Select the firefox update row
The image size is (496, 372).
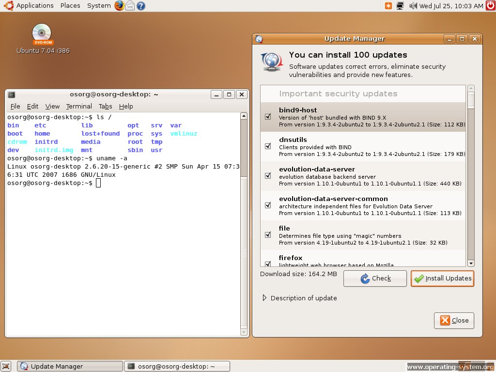coord(363,259)
